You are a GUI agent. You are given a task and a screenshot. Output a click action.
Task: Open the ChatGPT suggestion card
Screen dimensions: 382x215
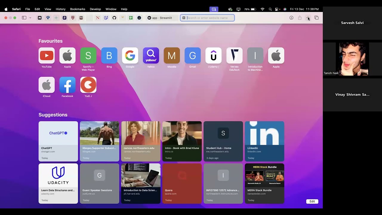(x=58, y=141)
